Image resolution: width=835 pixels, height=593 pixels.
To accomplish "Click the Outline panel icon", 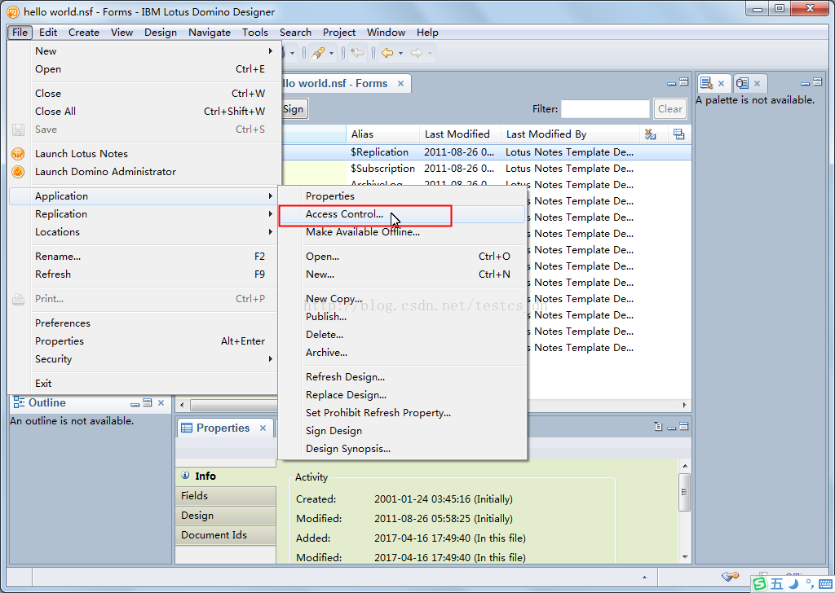I will pyautogui.click(x=20, y=402).
